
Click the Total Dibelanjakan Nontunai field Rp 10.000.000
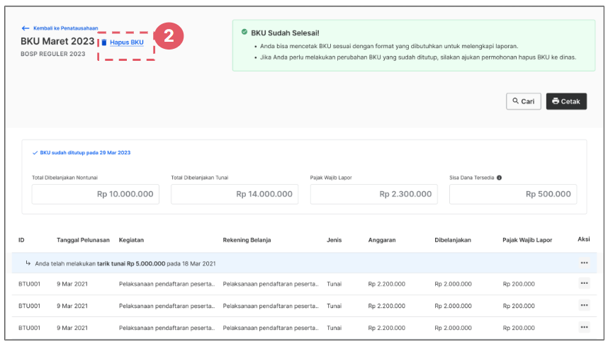[96, 194]
